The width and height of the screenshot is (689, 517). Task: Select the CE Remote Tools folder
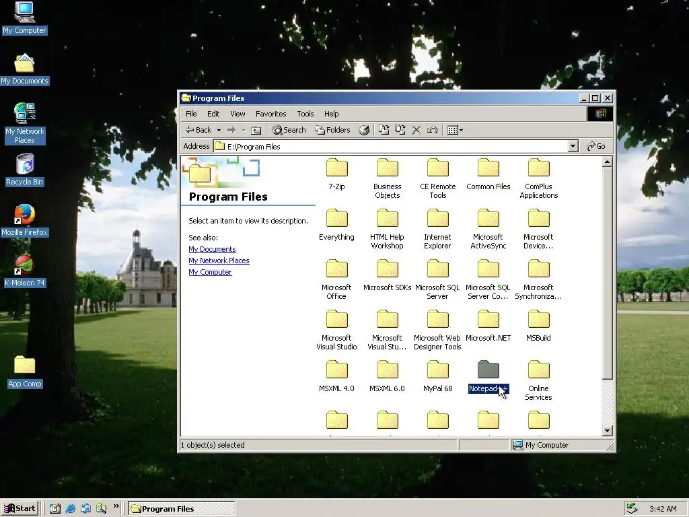[x=437, y=179]
